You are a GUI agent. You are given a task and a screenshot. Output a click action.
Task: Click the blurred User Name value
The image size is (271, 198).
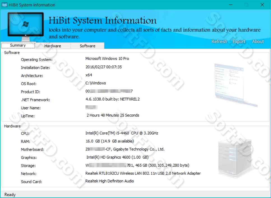click(x=91, y=107)
